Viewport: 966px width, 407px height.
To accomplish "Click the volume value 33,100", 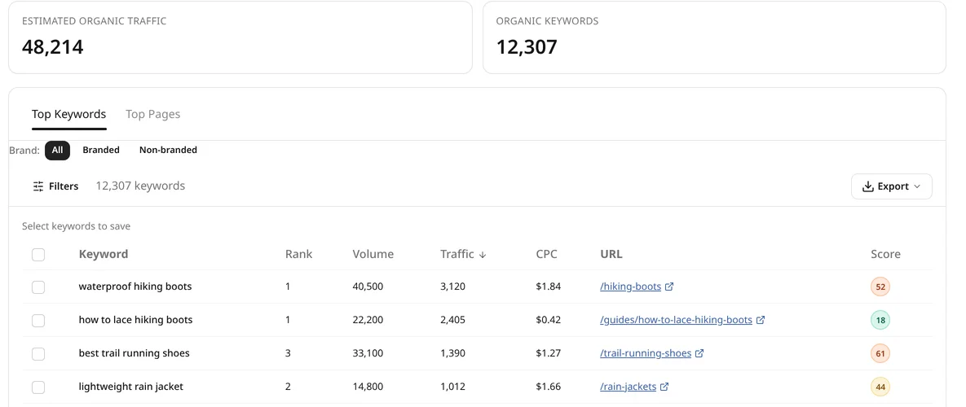I will [x=368, y=353].
